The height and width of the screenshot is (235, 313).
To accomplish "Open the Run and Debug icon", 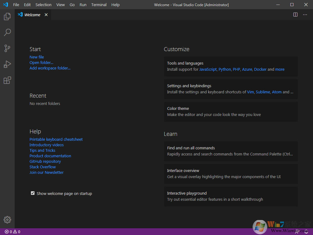I will pyautogui.click(x=7, y=64).
